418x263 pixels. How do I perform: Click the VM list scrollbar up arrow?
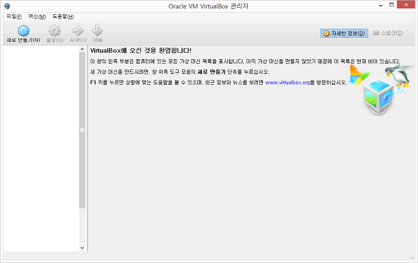82,50
